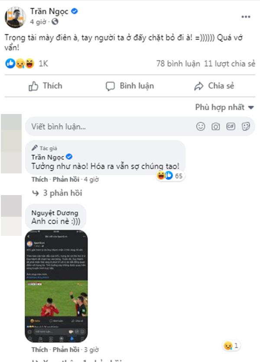Open GIF picker in comment box
The image size is (260, 362).
tap(231, 126)
